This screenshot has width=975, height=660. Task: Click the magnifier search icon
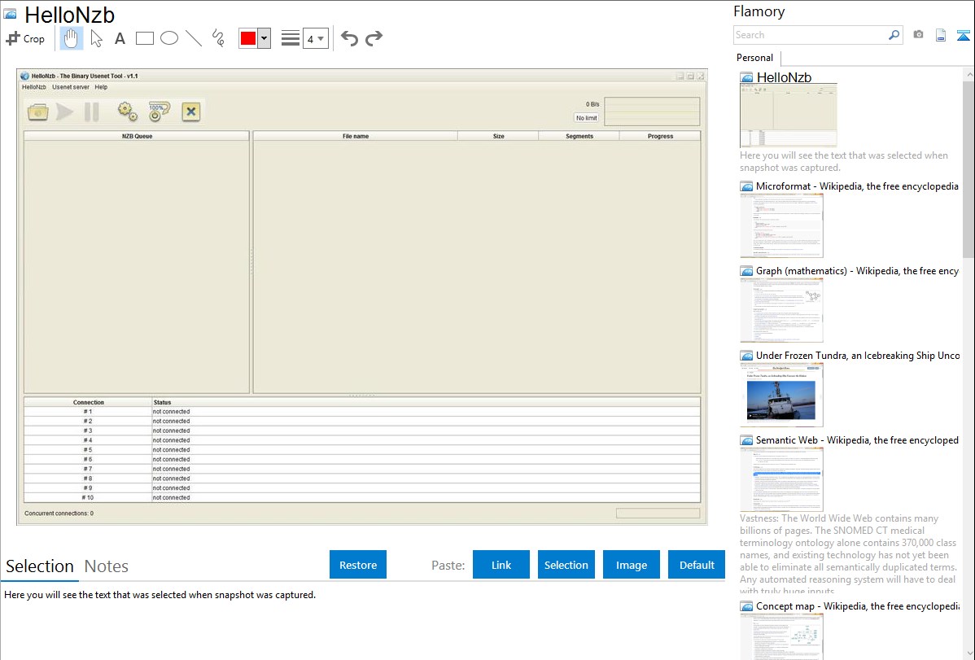pyautogui.click(x=894, y=35)
